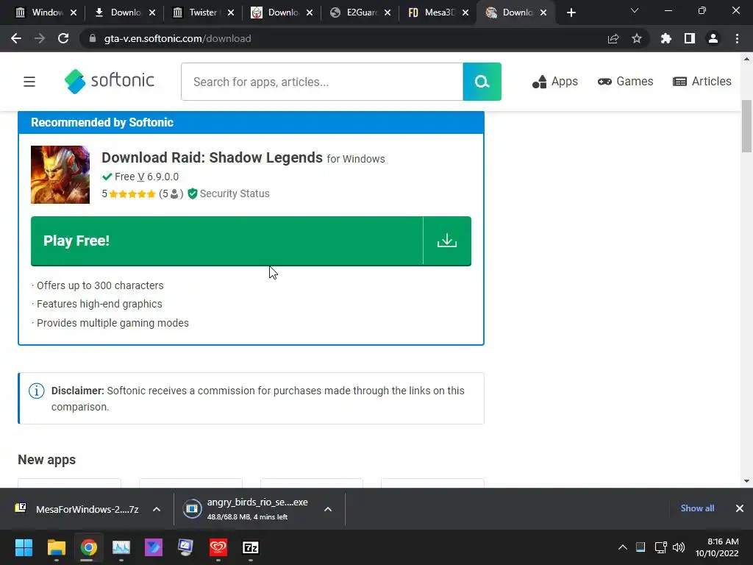Open the Softonic hamburger menu
This screenshot has width=753, height=565.
click(x=29, y=82)
